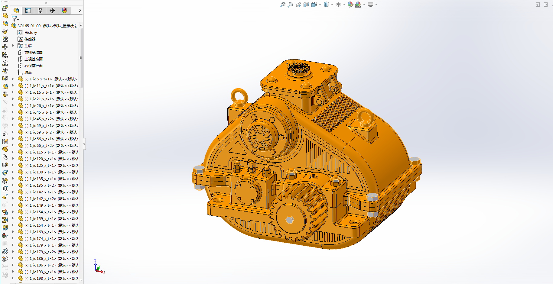553x284 pixels.
Task: Click the right window pane arrow
Action: click(x=546, y=5)
